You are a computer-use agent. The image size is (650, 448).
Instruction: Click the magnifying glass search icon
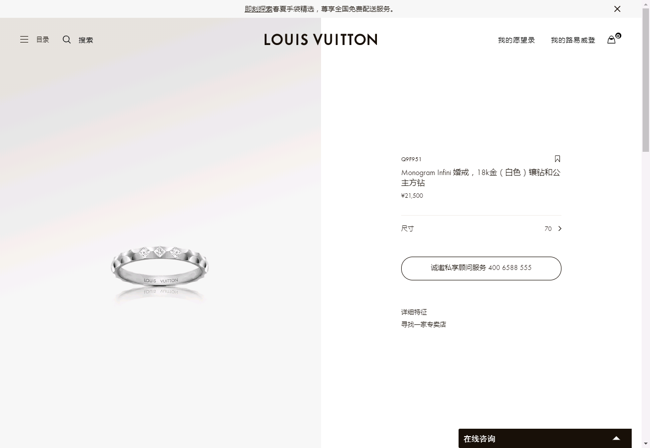(x=67, y=40)
